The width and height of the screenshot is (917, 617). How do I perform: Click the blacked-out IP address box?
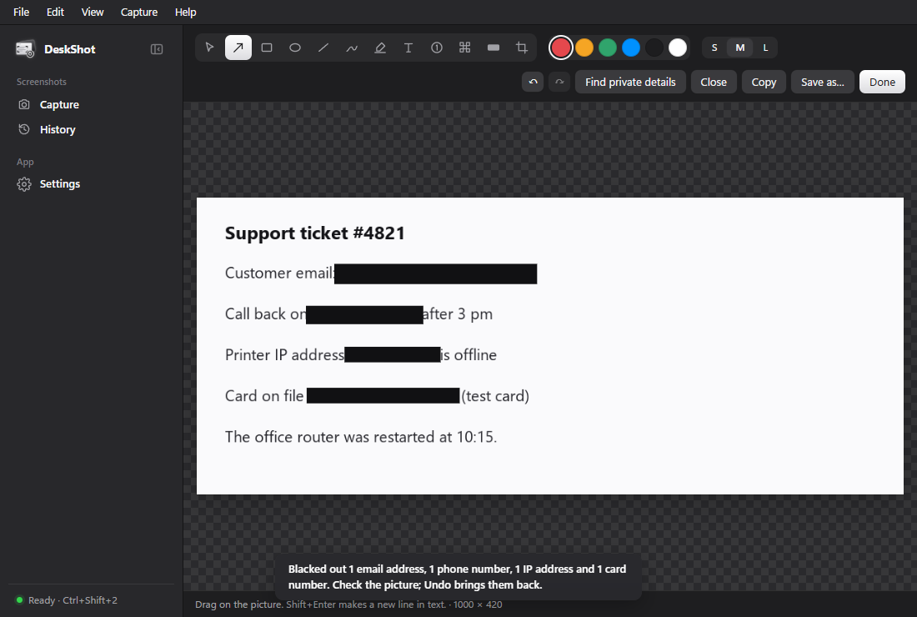(393, 354)
